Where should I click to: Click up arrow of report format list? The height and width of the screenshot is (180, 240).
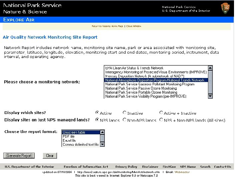pos(102,132)
